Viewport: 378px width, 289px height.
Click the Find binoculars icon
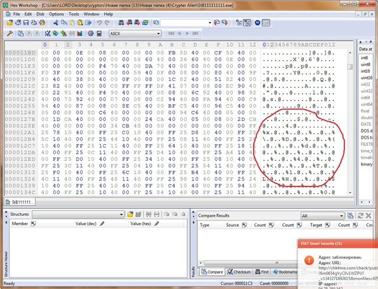[121, 22]
